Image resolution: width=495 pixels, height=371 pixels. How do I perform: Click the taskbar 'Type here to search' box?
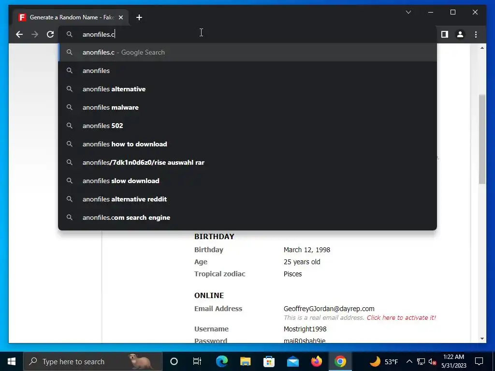coord(93,361)
